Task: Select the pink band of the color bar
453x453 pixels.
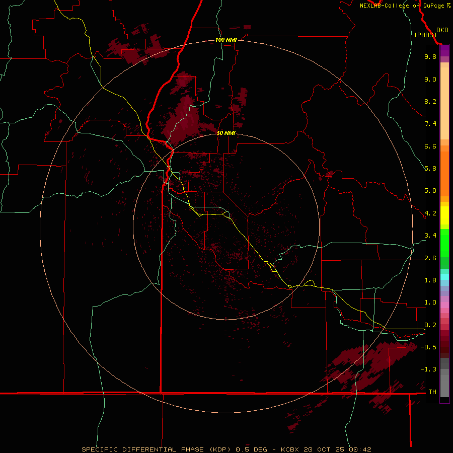Action: pyautogui.click(x=444, y=305)
